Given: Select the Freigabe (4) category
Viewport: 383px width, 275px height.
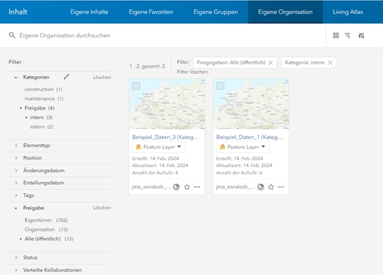Looking at the screenshot, I should coord(40,108).
